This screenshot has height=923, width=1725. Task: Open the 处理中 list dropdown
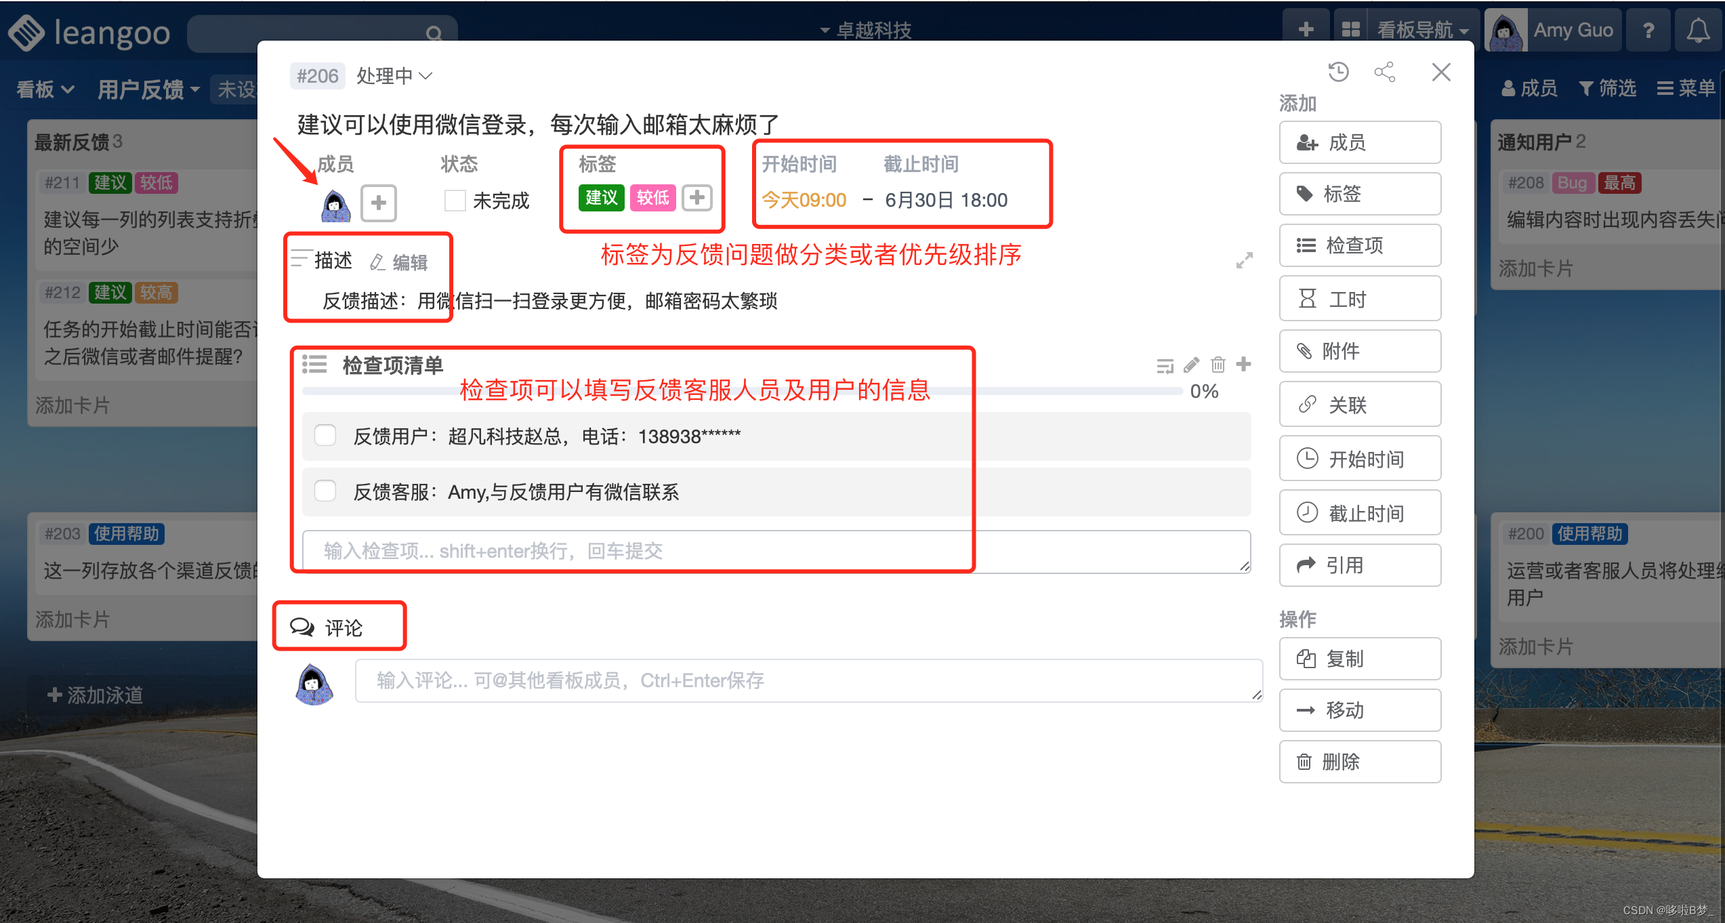[394, 76]
